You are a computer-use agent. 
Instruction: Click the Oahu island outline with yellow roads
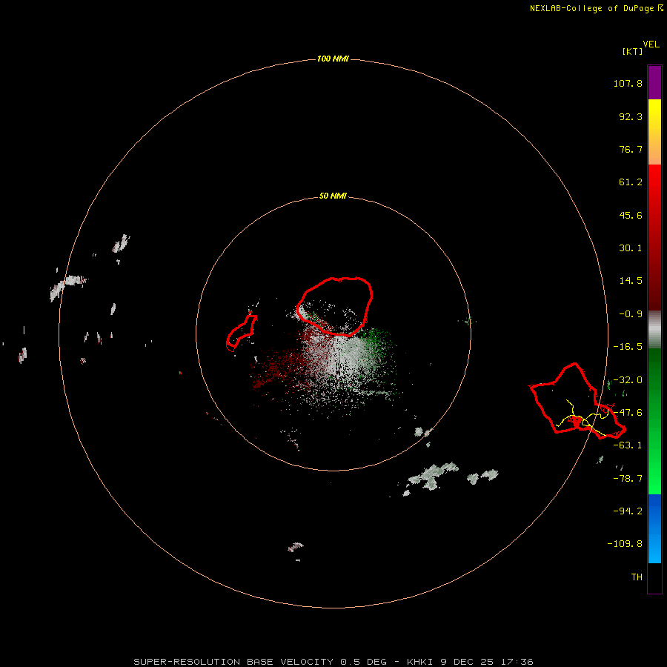(x=577, y=401)
